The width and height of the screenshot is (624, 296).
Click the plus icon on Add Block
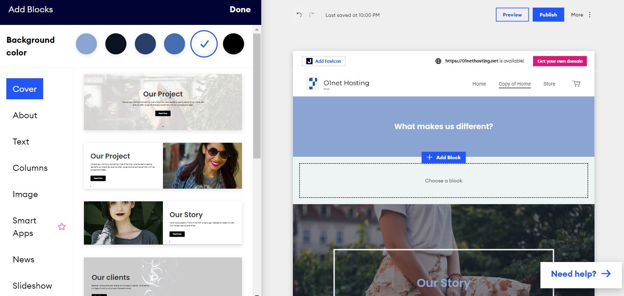click(429, 157)
